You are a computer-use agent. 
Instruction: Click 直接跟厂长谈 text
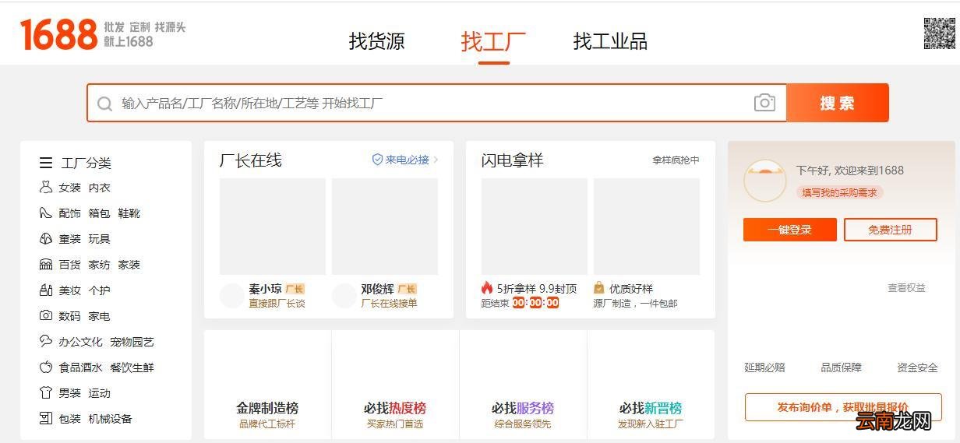point(277,303)
